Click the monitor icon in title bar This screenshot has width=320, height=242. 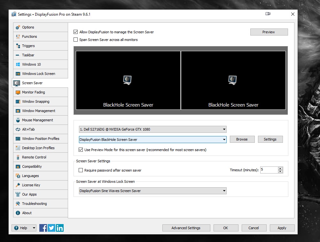point(268,14)
